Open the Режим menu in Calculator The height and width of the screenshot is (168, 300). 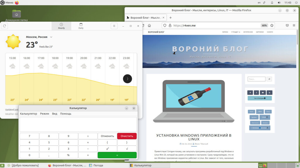pyautogui.click(x=45, y=113)
